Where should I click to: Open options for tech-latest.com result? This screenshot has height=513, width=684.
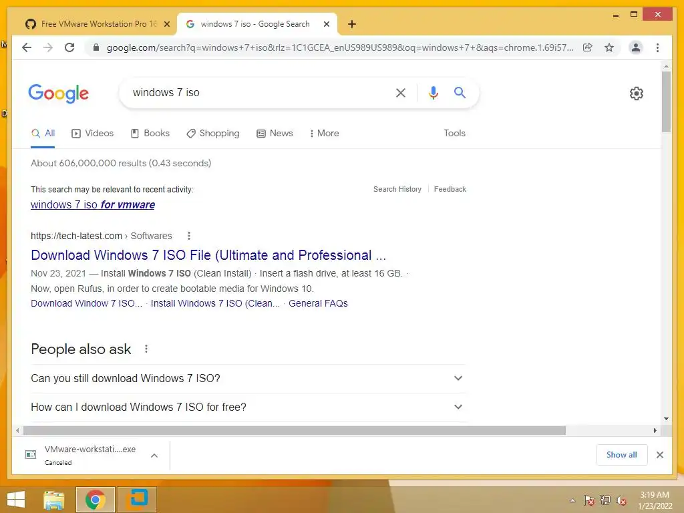(189, 236)
